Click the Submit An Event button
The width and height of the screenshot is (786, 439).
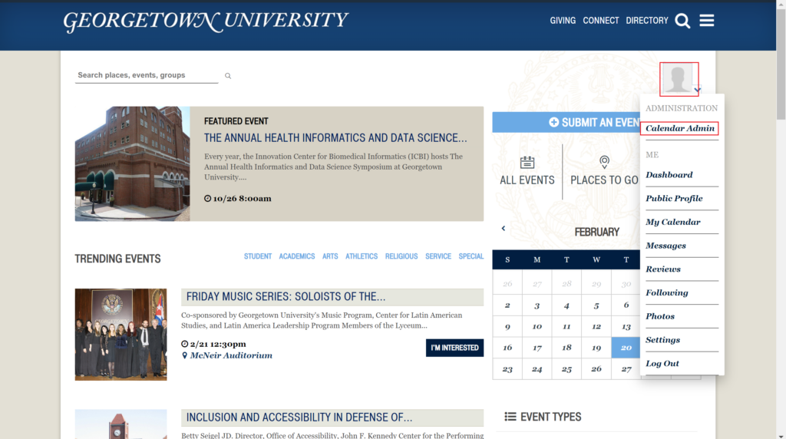click(x=566, y=122)
